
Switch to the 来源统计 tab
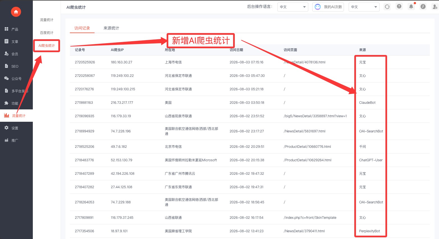click(111, 28)
